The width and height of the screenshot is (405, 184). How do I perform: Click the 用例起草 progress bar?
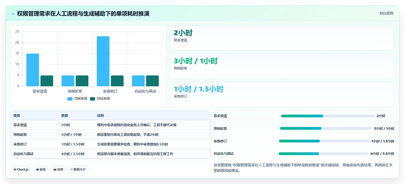[x=326, y=128]
